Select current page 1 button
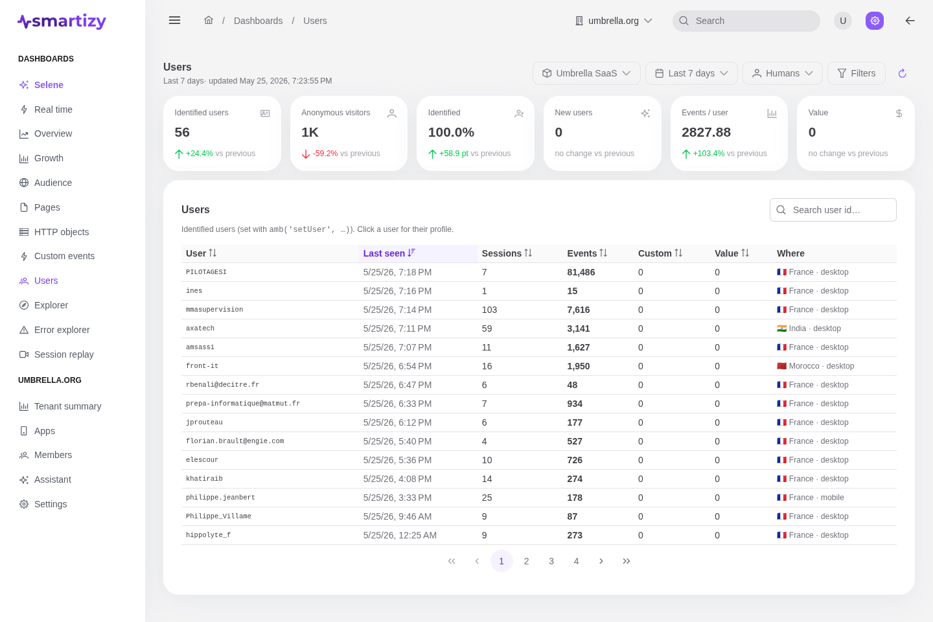Viewport: 933px width, 622px height. [501, 561]
